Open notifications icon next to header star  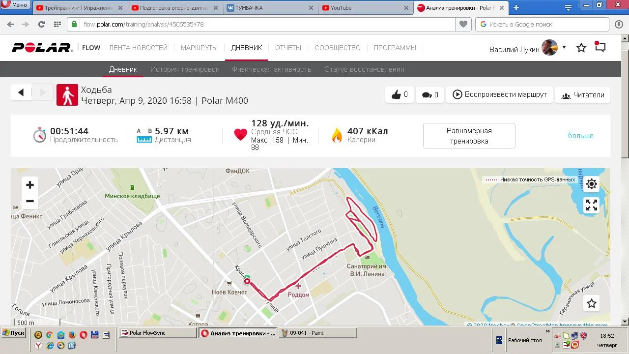coord(600,47)
